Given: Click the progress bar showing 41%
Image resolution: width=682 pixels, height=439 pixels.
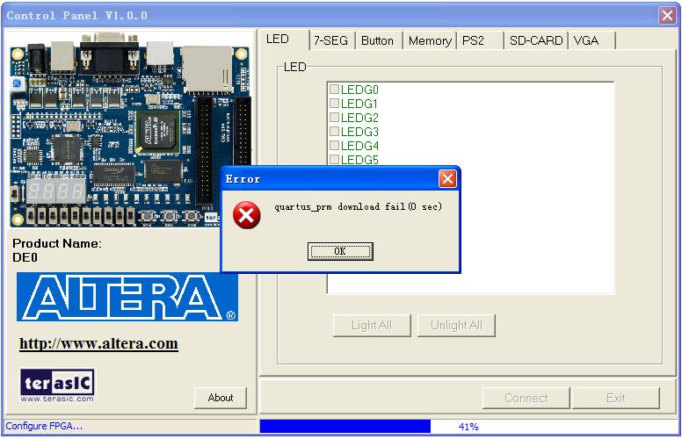Looking at the screenshot, I should (468, 427).
